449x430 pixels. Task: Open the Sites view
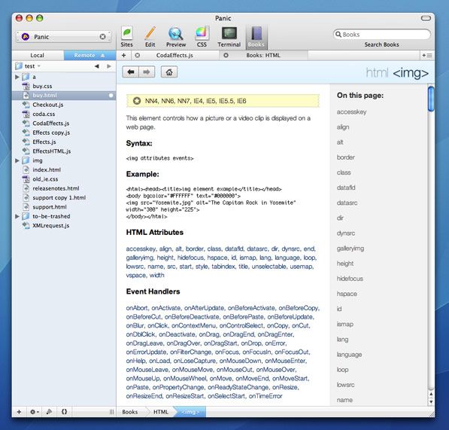coord(126,37)
